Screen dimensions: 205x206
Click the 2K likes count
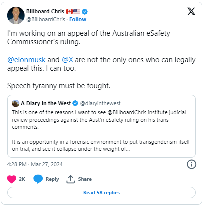pyautogui.click(x=22, y=179)
